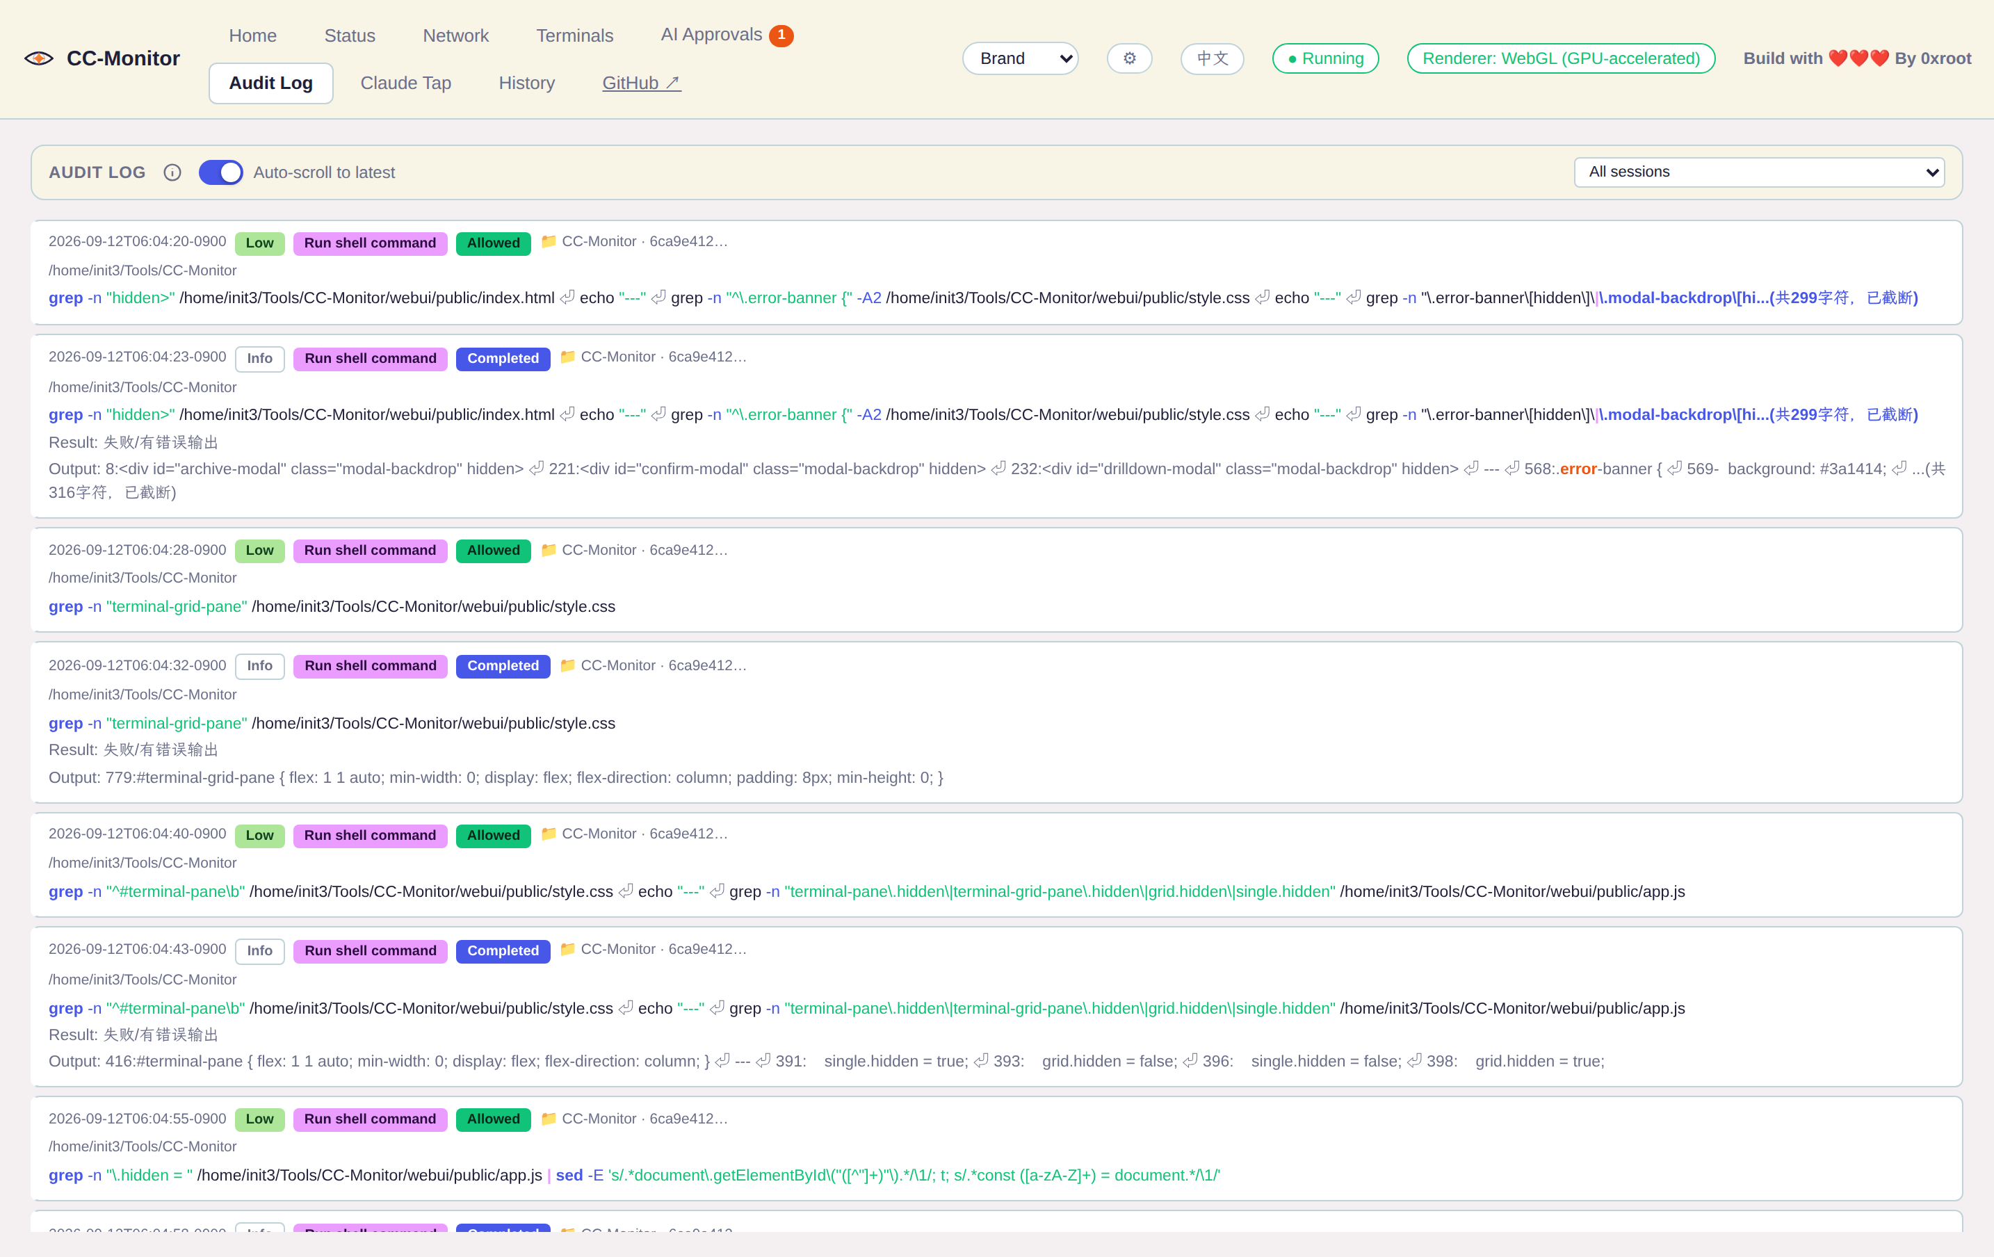Click the CC-Monitor eye logo icon

[39, 58]
